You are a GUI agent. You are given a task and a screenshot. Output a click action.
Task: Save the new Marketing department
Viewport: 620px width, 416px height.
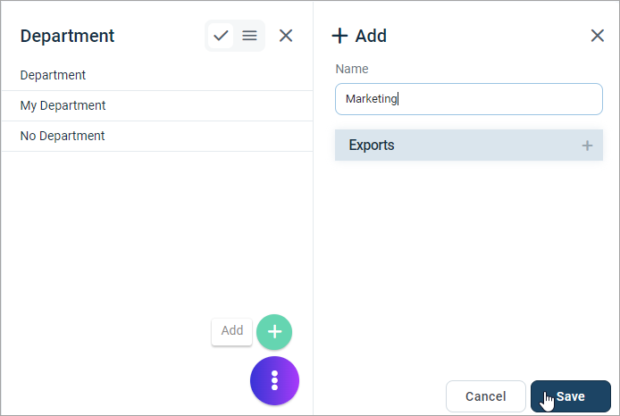tap(571, 396)
